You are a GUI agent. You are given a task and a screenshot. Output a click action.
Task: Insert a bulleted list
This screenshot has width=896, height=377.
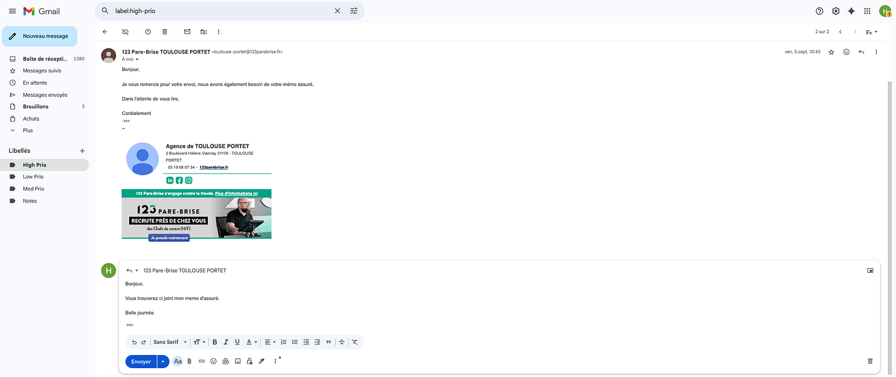click(295, 342)
